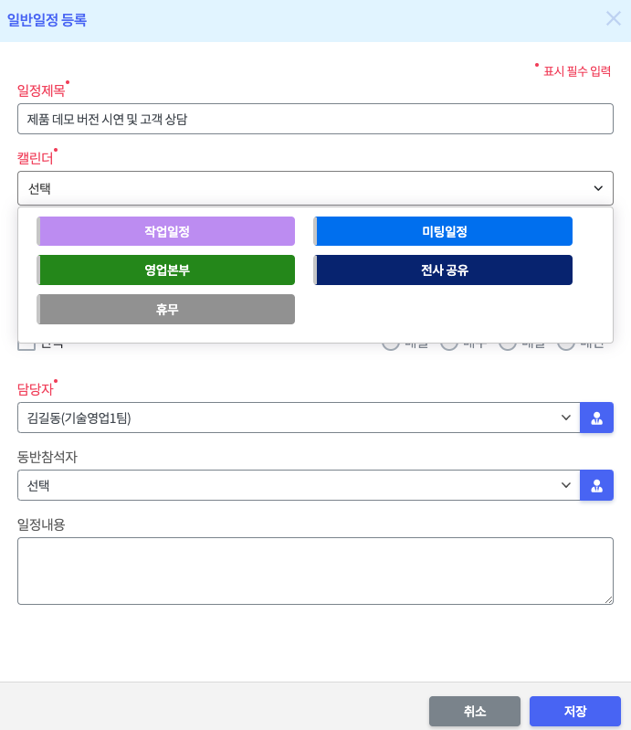Open the assignee organization lookup icon beside 담당자
The height and width of the screenshot is (730, 631).
click(x=596, y=418)
